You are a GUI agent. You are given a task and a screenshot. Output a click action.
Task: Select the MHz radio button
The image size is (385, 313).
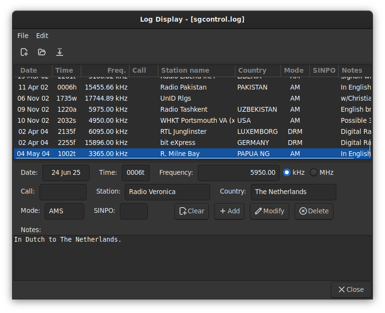point(314,172)
